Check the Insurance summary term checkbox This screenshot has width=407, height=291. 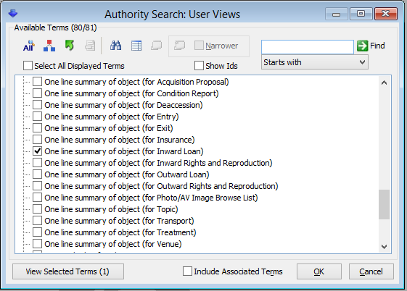coord(38,140)
